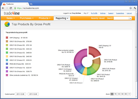Click the ORG17-05 olive legend swatch
Viewport: 138px width, 99px height.
click(7, 45)
